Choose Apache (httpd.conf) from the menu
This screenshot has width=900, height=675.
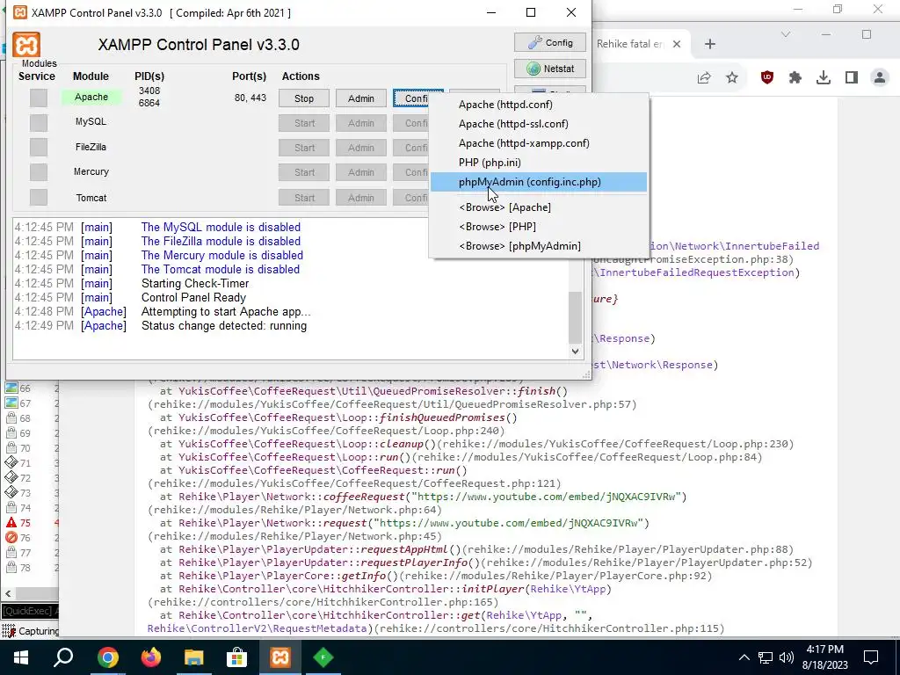pyautogui.click(x=539, y=105)
